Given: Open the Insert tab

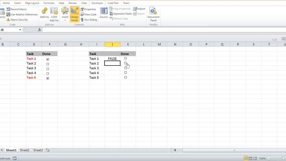Looking at the screenshot, I should (17, 3).
